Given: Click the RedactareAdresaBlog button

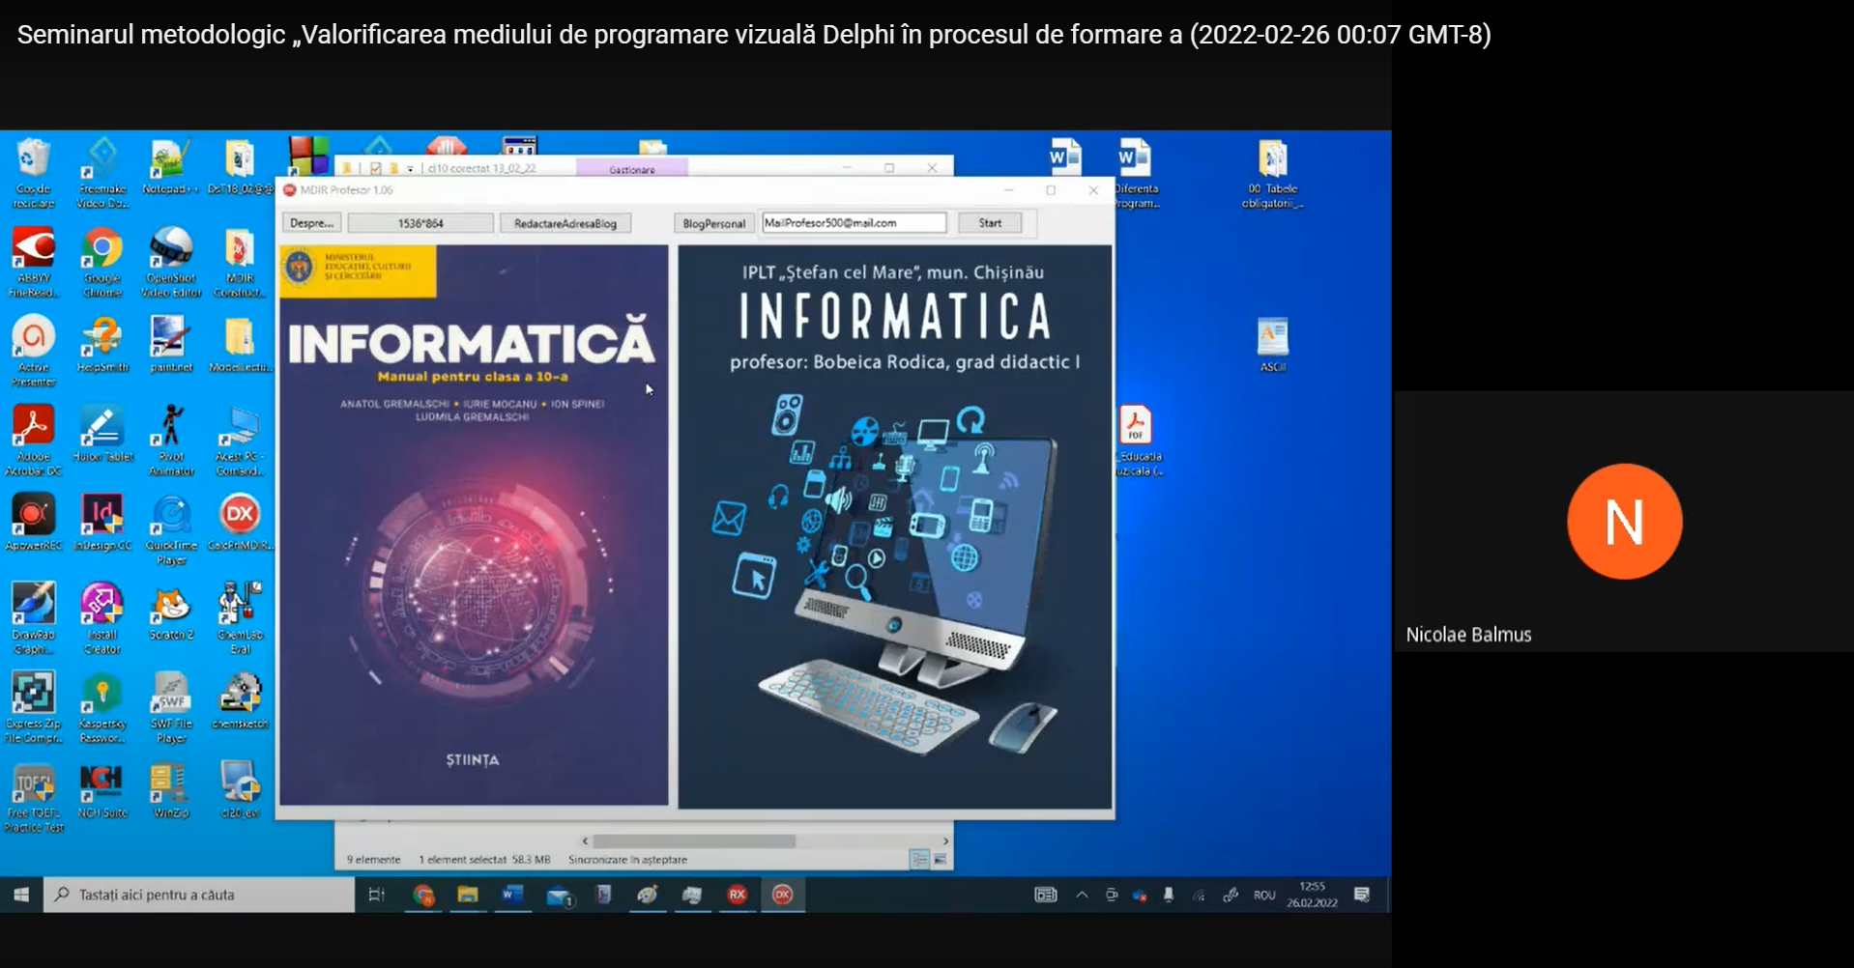Looking at the screenshot, I should 565,223.
